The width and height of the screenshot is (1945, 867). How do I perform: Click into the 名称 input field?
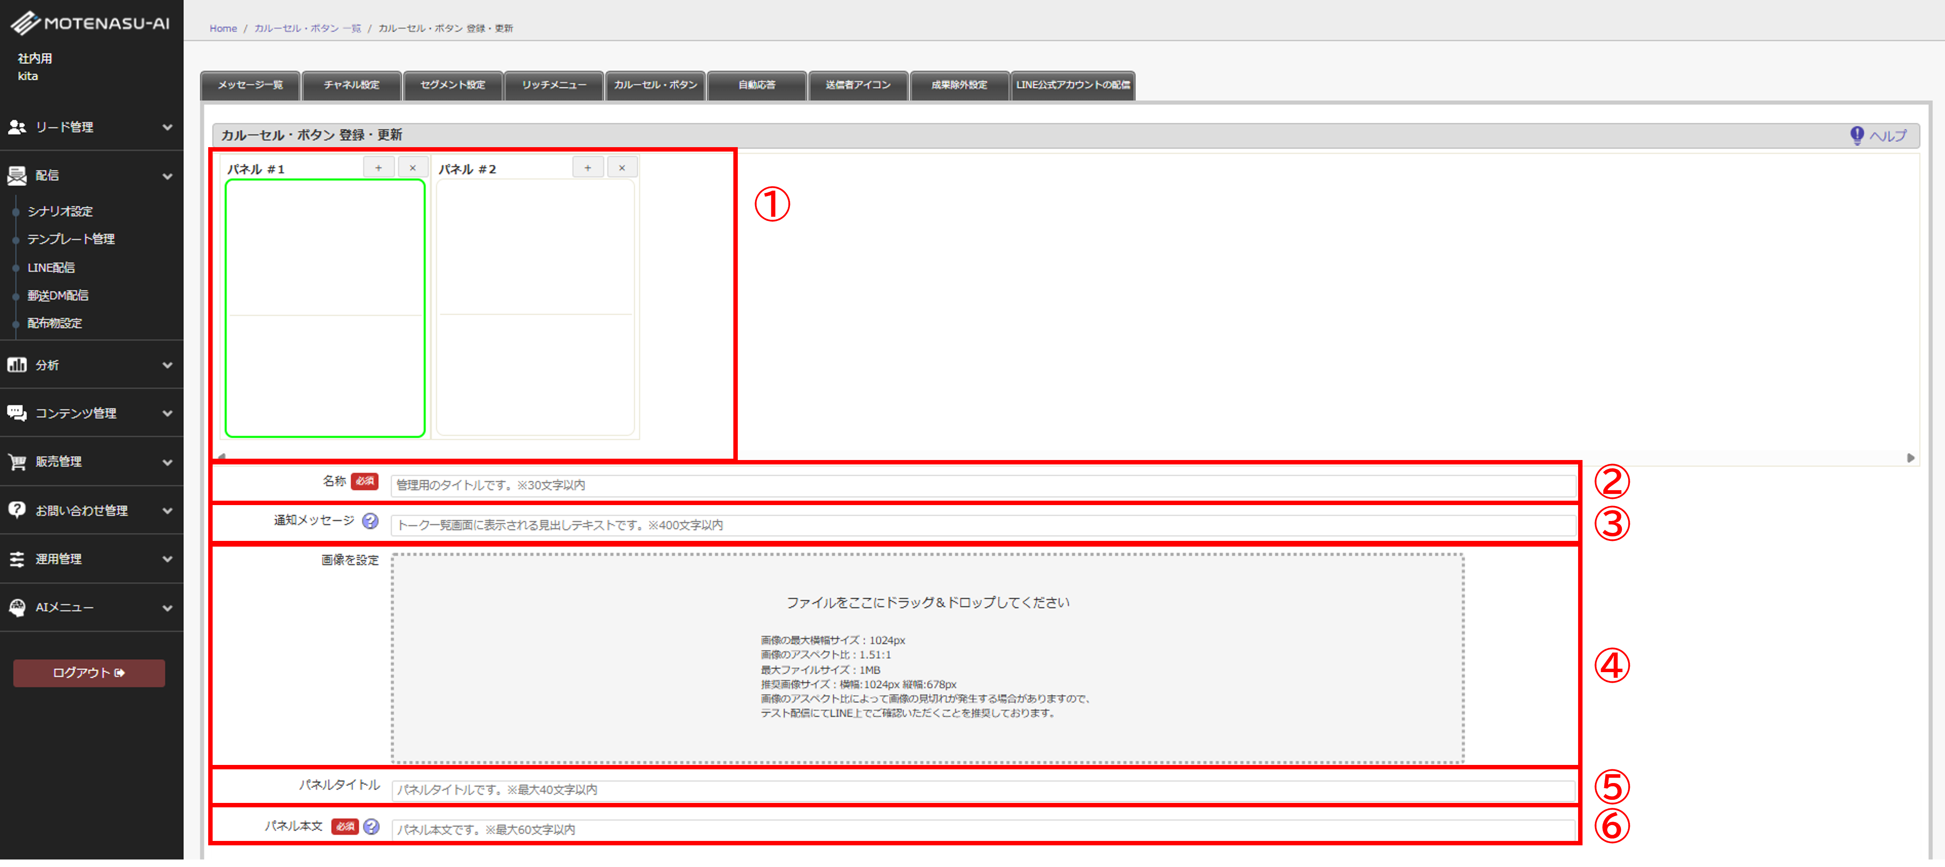981,485
